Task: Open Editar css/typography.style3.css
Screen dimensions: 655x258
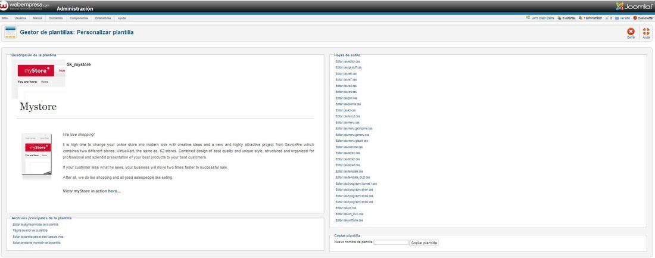Action: [354, 202]
